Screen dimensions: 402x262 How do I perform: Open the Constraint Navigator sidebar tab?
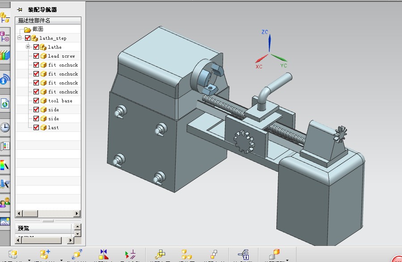5,36
